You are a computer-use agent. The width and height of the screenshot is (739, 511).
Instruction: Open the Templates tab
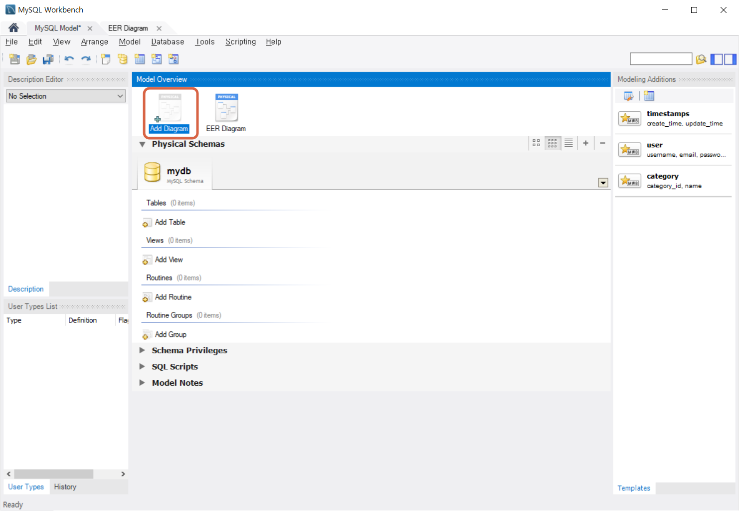634,488
